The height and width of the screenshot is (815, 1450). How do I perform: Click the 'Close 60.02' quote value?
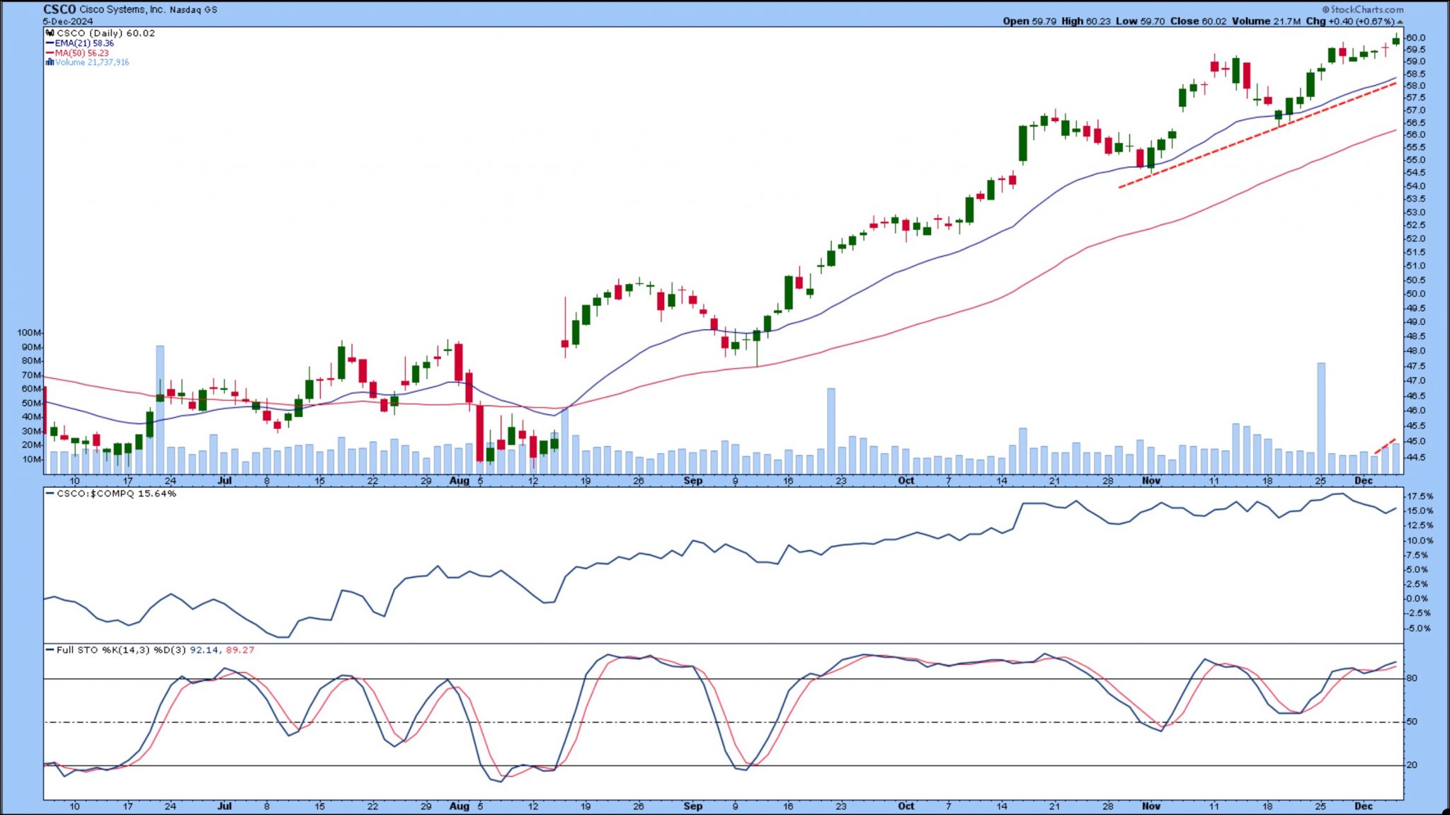pyautogui.click(x=1198, y=21)
